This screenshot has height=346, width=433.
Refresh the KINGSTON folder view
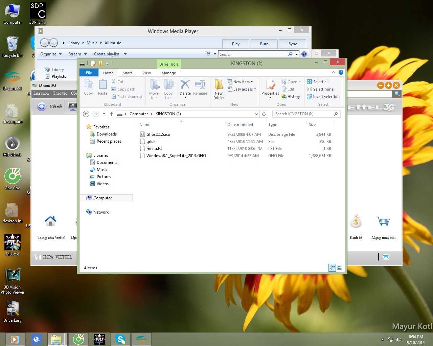(x=264, y=114)
